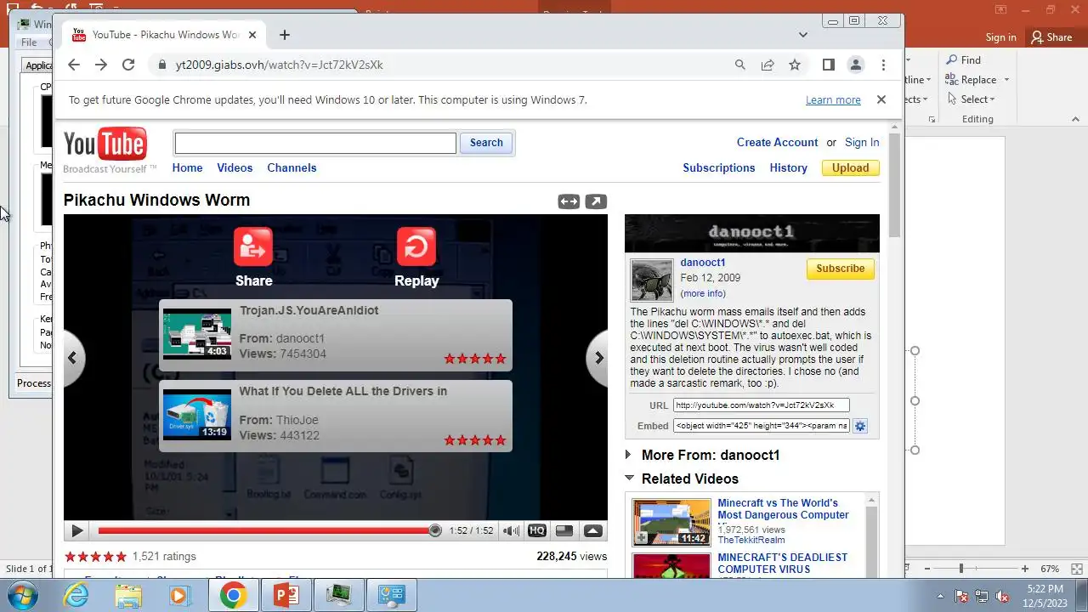Click the site info icon beside the URL
This screenshot has width=1088, height=612.
(x=161, y=65)
